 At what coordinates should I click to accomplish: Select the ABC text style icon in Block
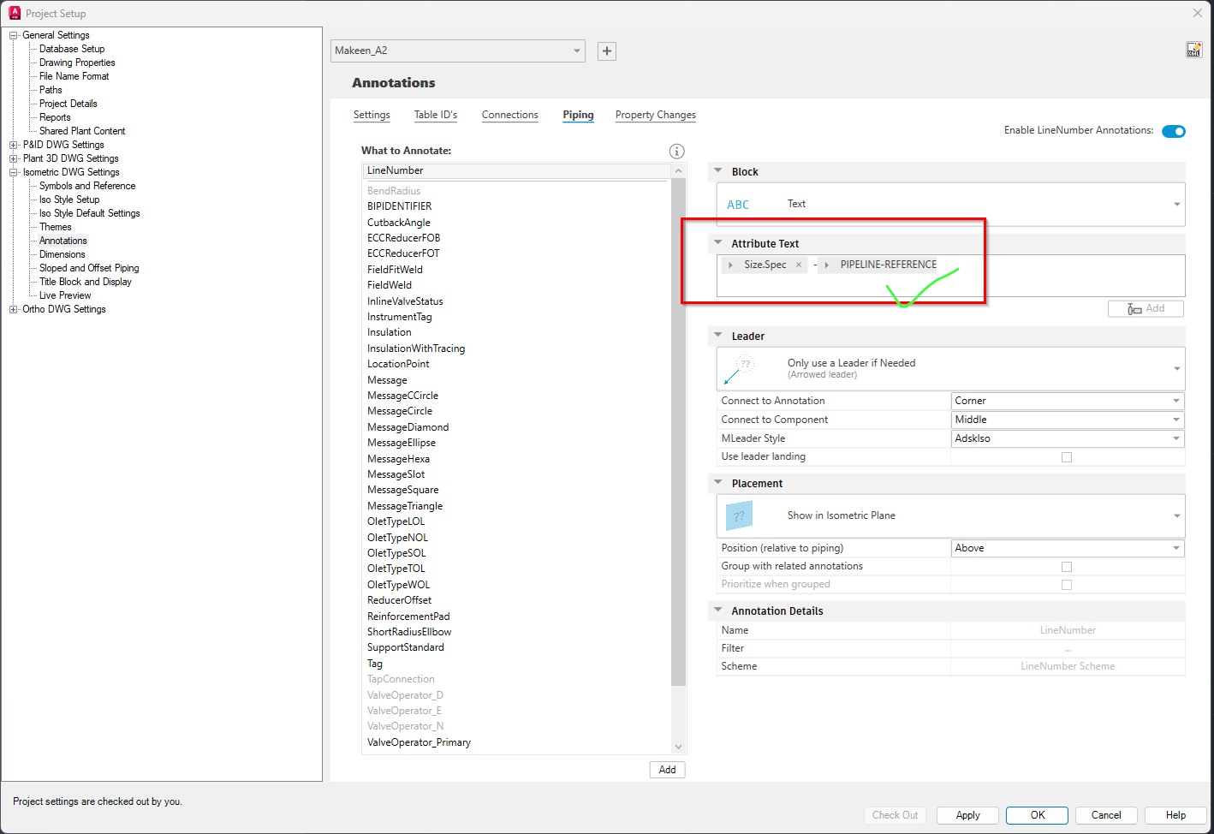tap(736, 204)
